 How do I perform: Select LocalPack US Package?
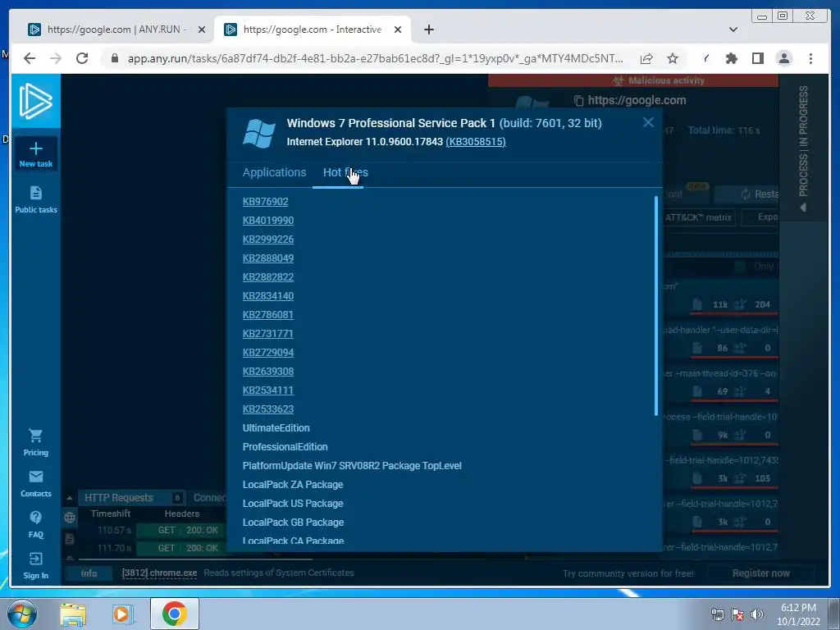point(293,503)
